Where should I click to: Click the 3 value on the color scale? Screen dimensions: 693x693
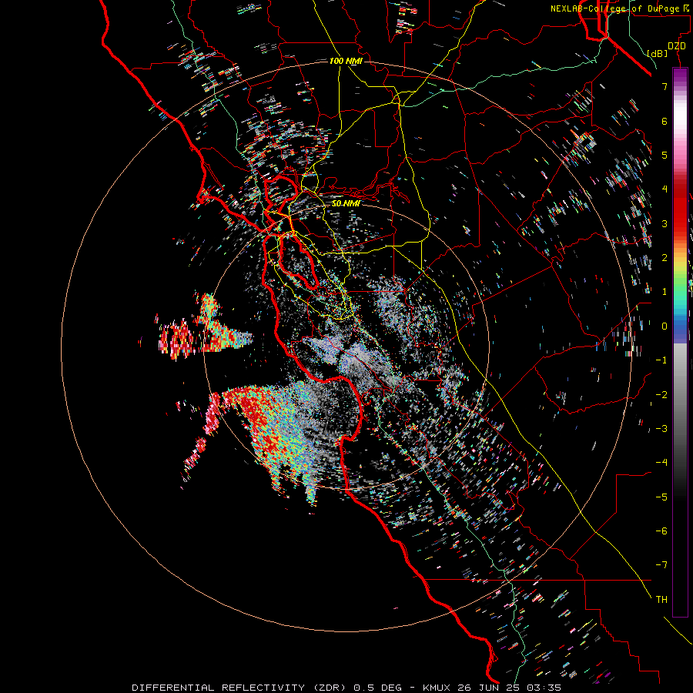click(665, 223)
